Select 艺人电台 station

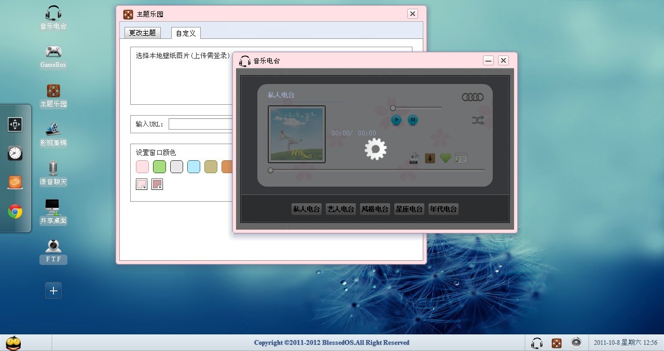pos(340,209)
